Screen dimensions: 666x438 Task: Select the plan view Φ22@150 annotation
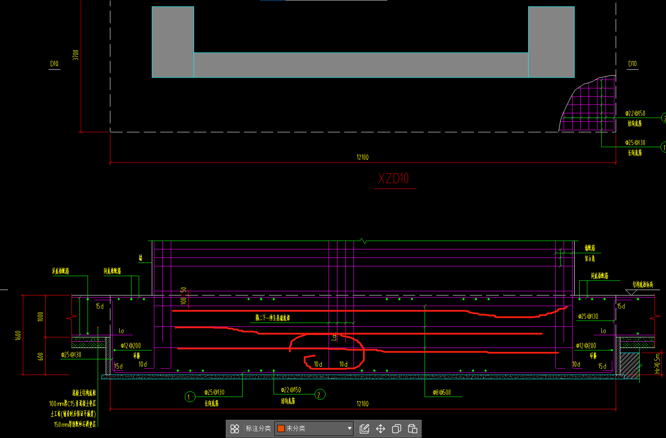tap(636, 113)
